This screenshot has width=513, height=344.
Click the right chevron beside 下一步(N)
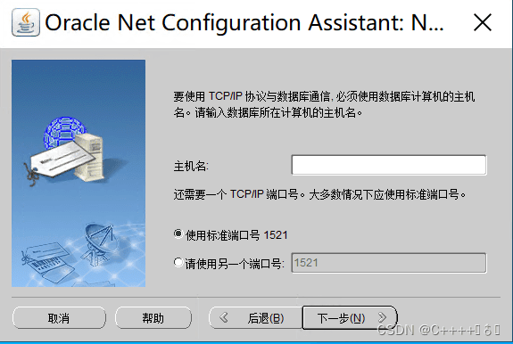[x=382, y=317]
